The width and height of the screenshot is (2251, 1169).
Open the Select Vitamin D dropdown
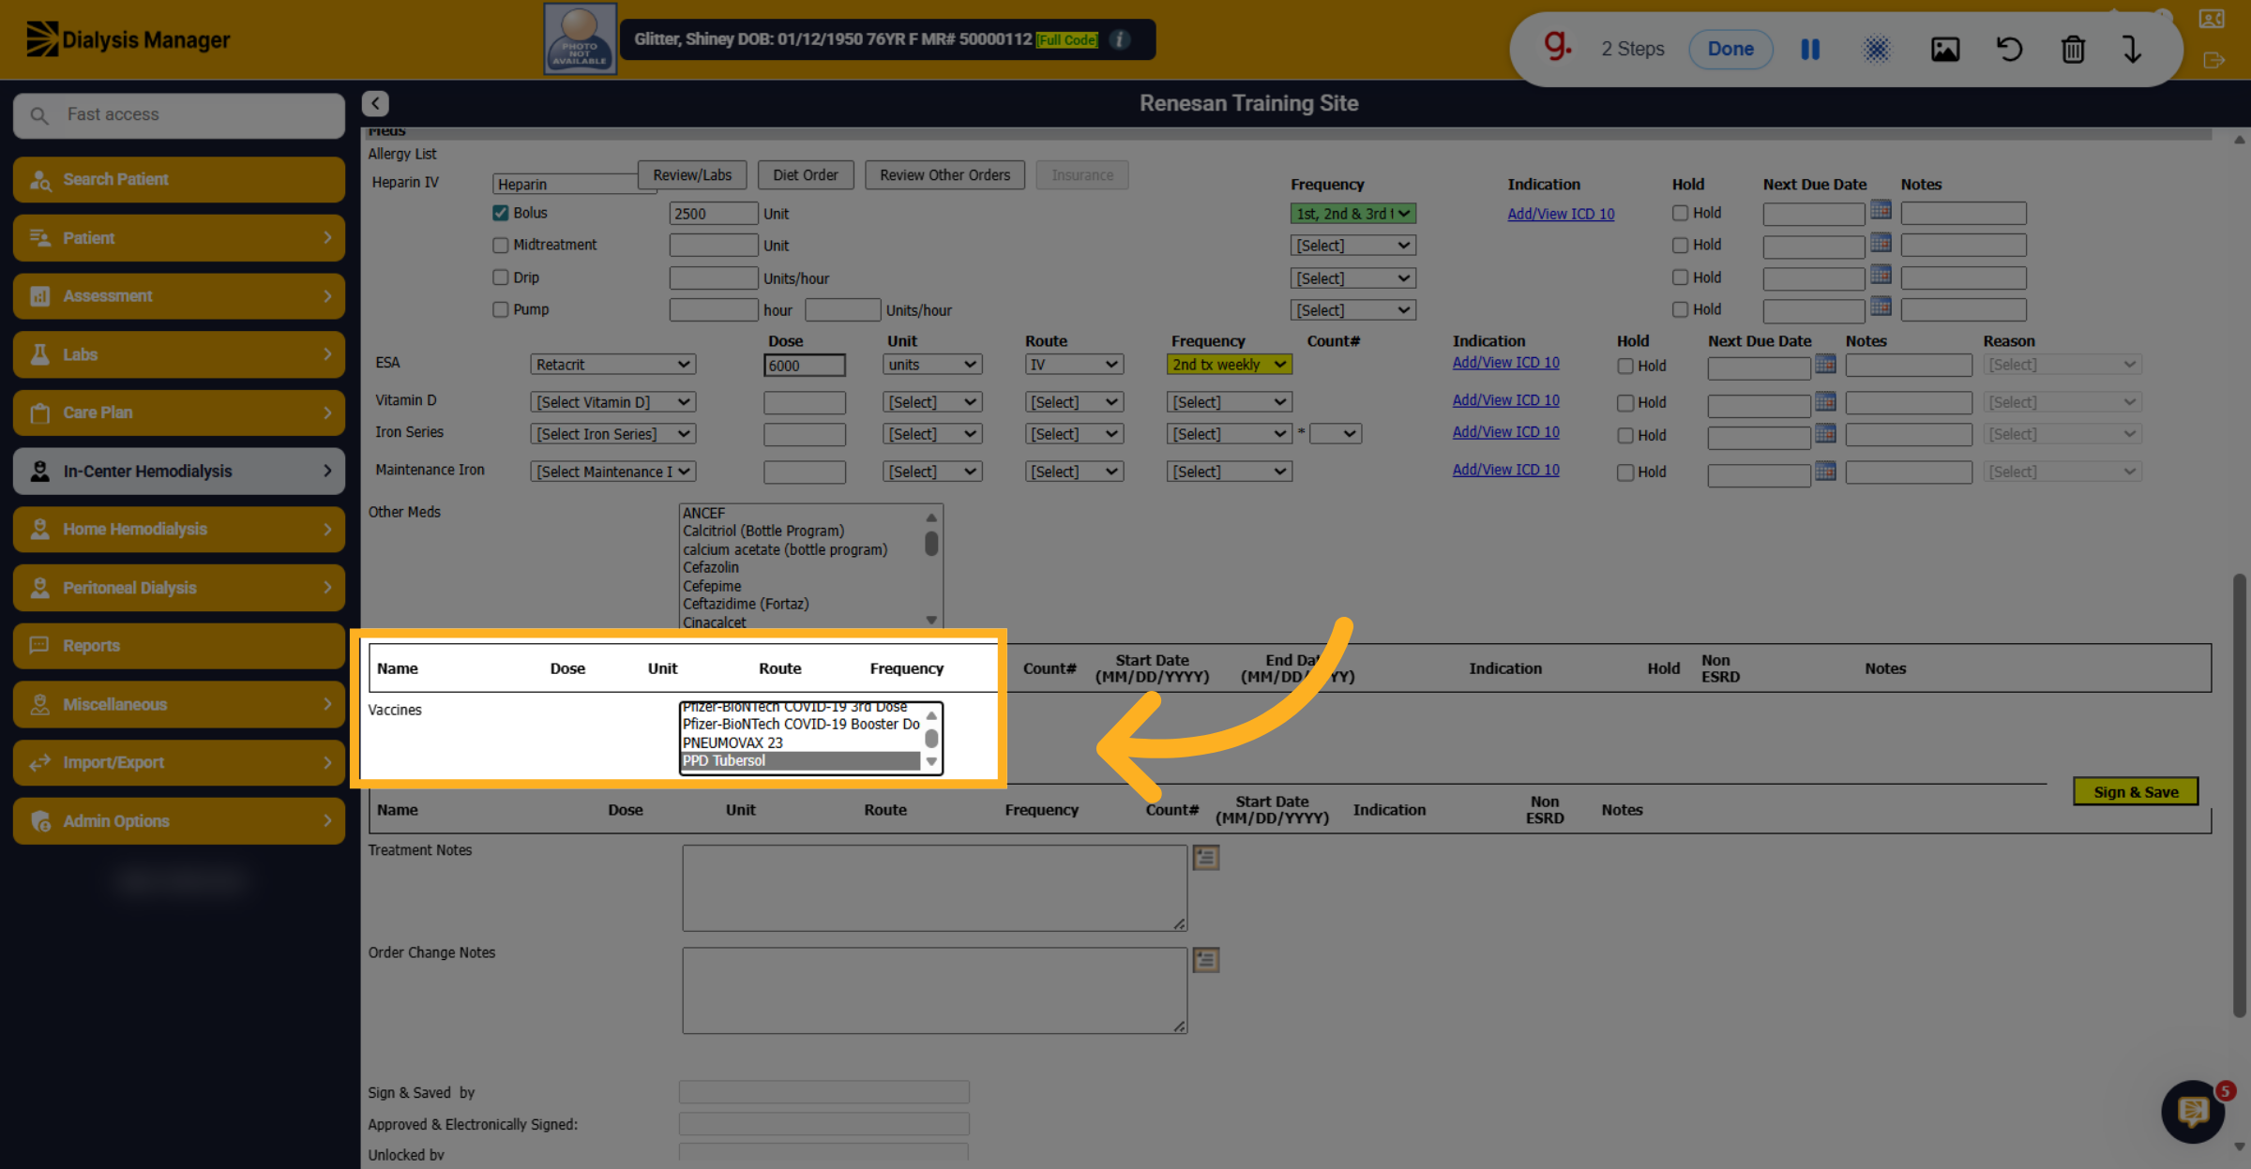[x=612, y=402]
